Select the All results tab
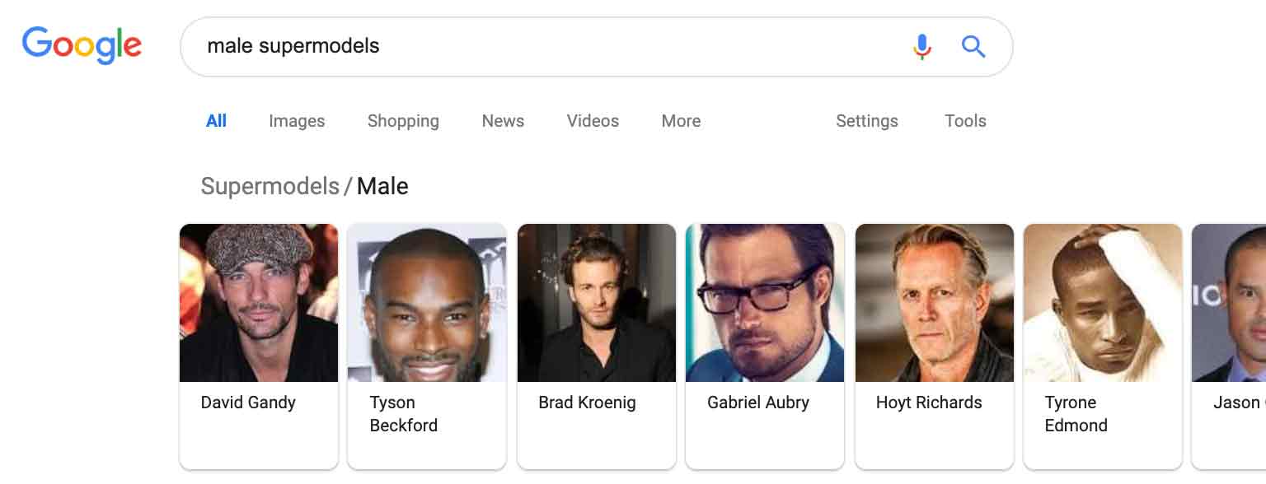The height and width of the screenshot is (484, 1266). 217,120
